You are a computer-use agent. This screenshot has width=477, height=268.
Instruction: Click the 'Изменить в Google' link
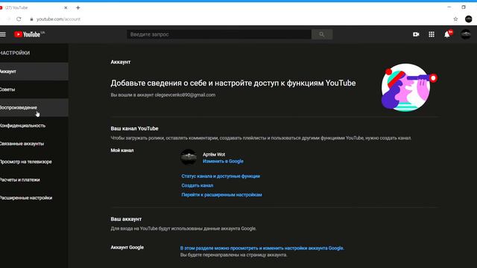tap(223, 162)
